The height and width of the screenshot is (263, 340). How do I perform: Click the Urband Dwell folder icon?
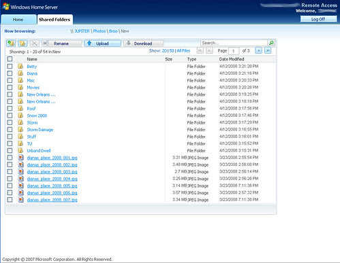pyautogui.click(x=20, y=150)
